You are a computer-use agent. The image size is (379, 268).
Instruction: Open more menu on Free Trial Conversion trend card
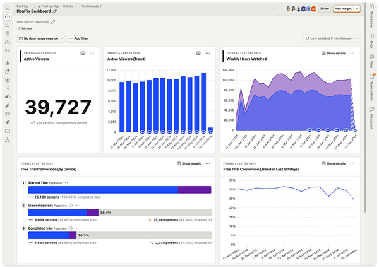tap(352, 163)
